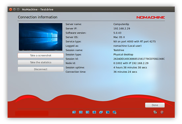Screen dimensions: 182x124
Task: Click the 'Service type:' label
Action: (x=73, y=42)
